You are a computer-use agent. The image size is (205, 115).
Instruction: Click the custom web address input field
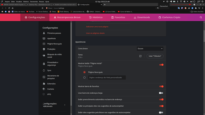(107, 78)
